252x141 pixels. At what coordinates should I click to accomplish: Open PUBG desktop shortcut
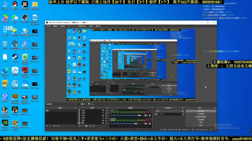[x=15, y=99]
